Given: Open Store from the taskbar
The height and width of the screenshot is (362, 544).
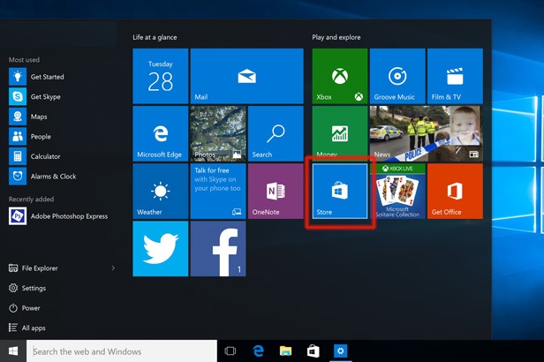Looking at the screenshot, I should (x=313, y=351).
